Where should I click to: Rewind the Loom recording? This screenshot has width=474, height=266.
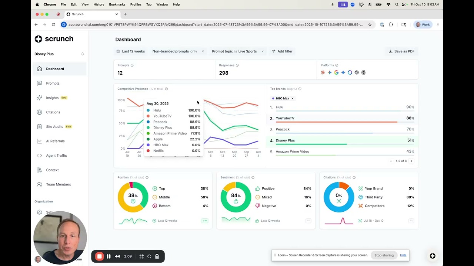click(117, 256)
